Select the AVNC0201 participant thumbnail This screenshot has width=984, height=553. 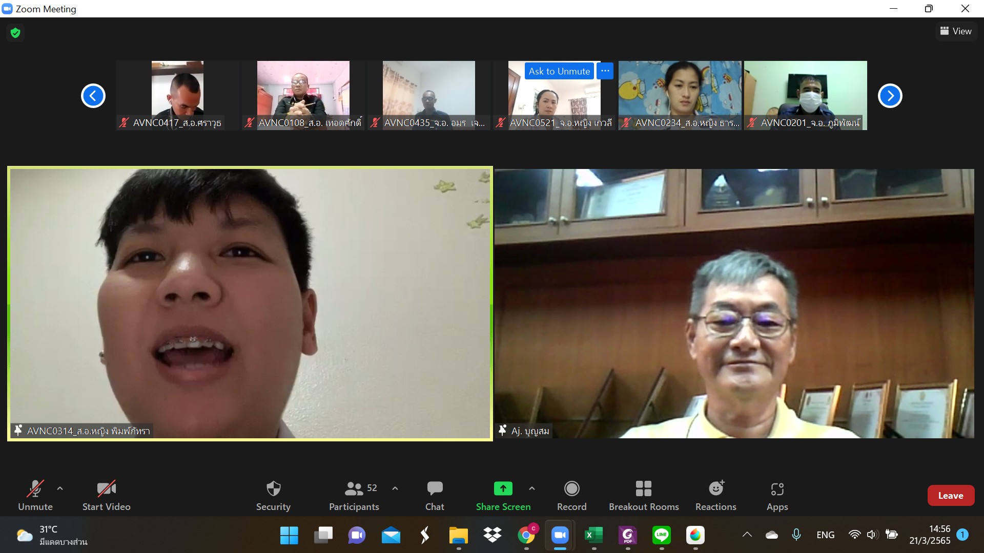pyautogui.click(x=806, y=95)
